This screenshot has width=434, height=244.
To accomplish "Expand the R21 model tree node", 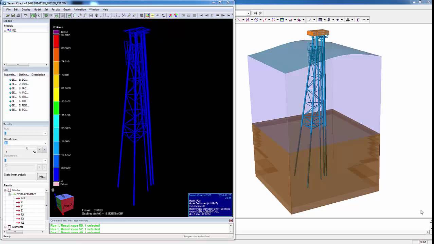I will pyautogui.click(x=5, y=30).
